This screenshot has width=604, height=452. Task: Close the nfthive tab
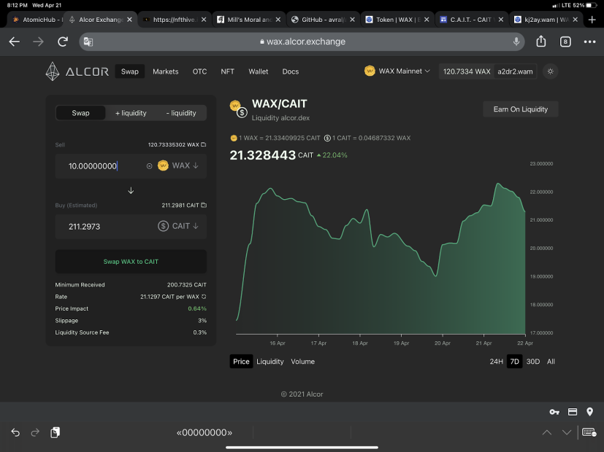pyautogui.click(x=204, y=20)
